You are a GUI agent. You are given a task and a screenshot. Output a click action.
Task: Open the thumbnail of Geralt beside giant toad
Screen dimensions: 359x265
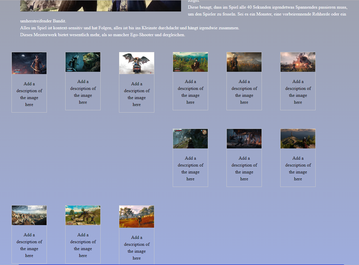pos(83,62)
